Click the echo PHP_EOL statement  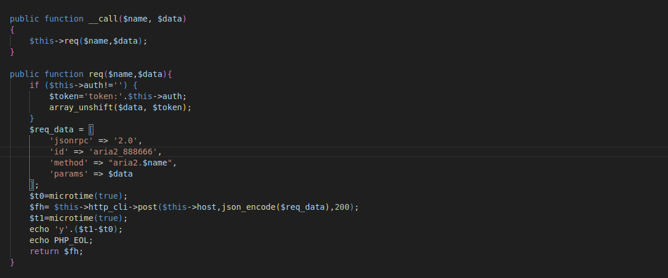[x=61, y=240]
